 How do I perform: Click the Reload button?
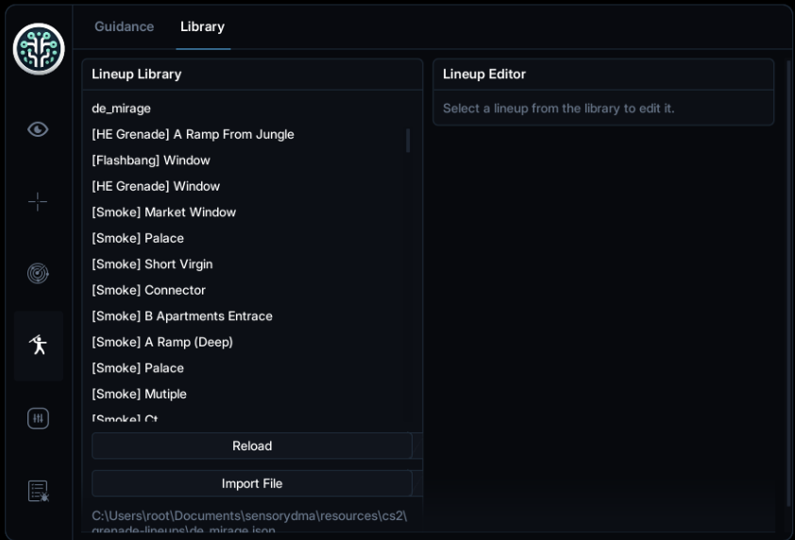(x=252, y=446)
